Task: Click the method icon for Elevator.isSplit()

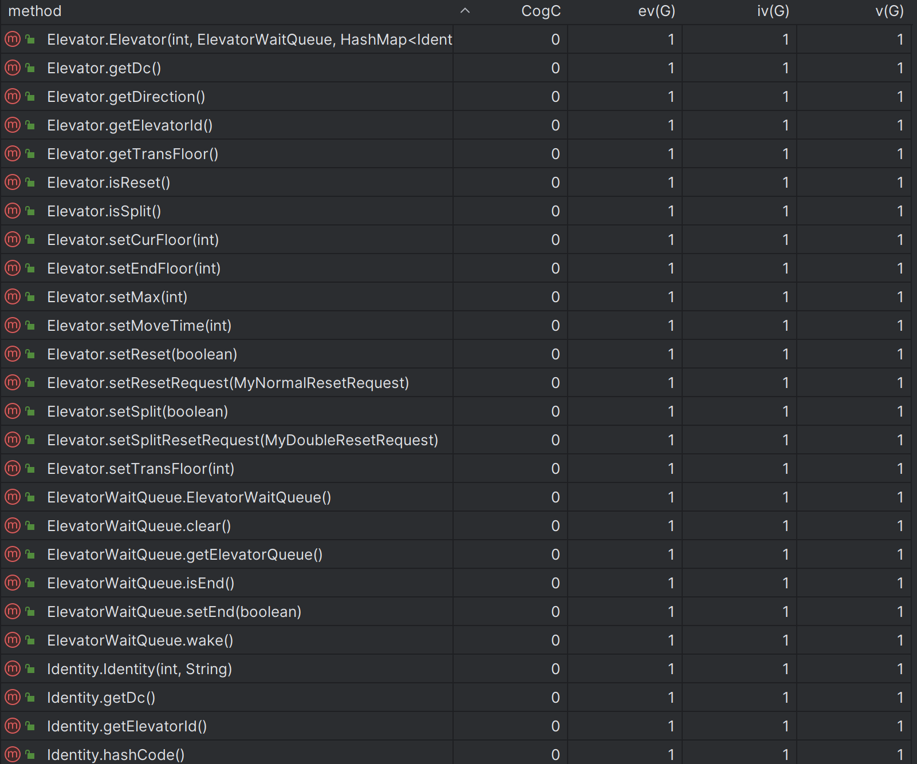Action: click(13, 211)
